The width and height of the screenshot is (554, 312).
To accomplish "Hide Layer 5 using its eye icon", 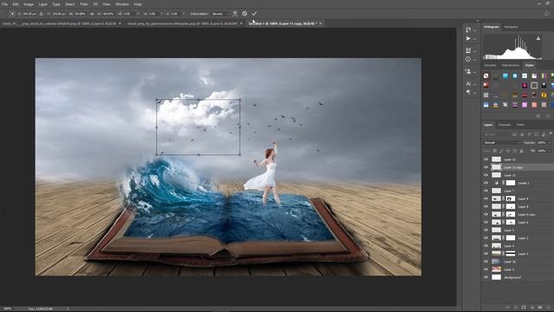I will 486,230.
